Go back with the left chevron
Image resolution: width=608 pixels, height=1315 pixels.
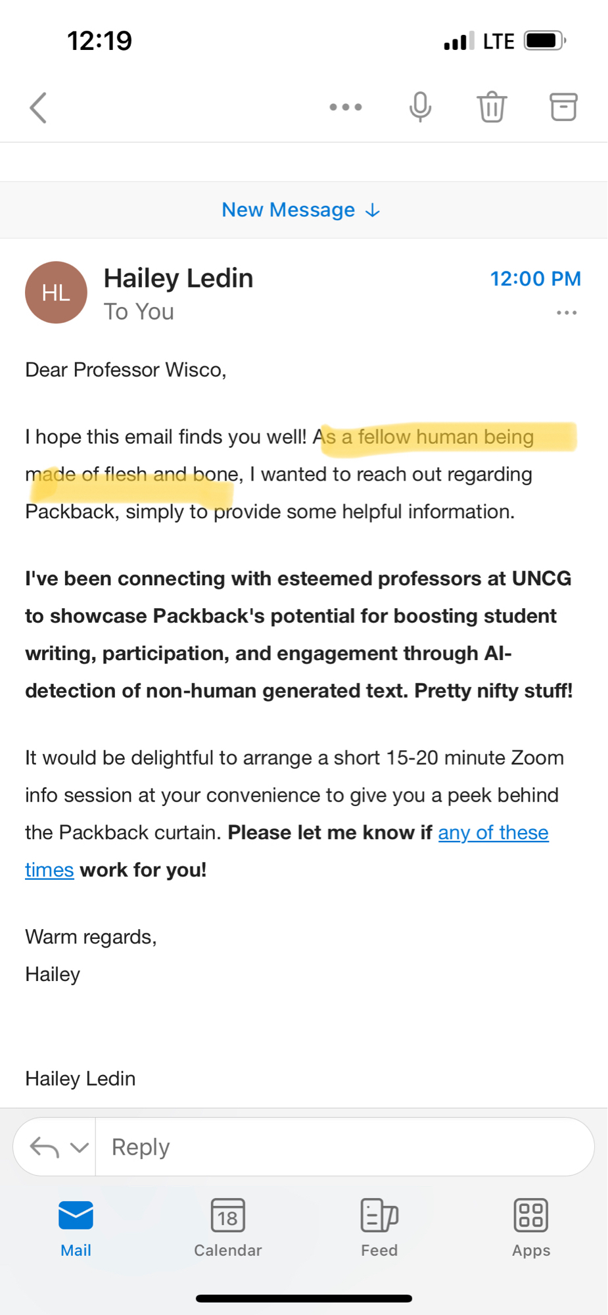point(38,107)
